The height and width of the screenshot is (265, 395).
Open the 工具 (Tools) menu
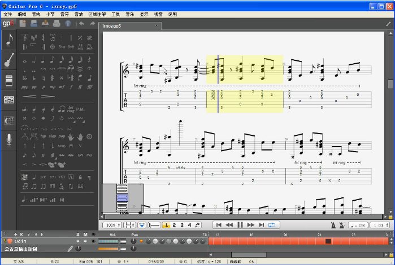coord(115,14)
